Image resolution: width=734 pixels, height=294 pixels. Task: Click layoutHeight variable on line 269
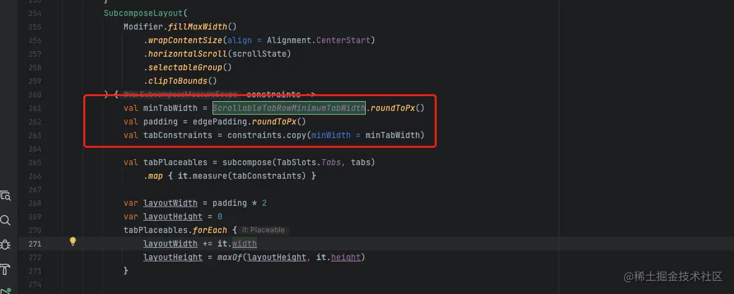click(173, 216)
